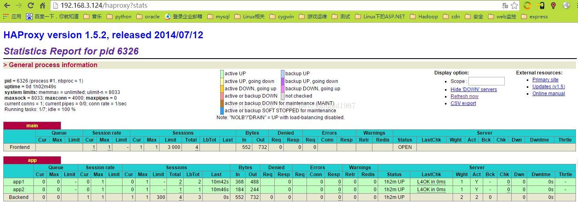The image size is (578, 203).
Task: Open the Hadoop bookmark folder
Action: [424, 17]
